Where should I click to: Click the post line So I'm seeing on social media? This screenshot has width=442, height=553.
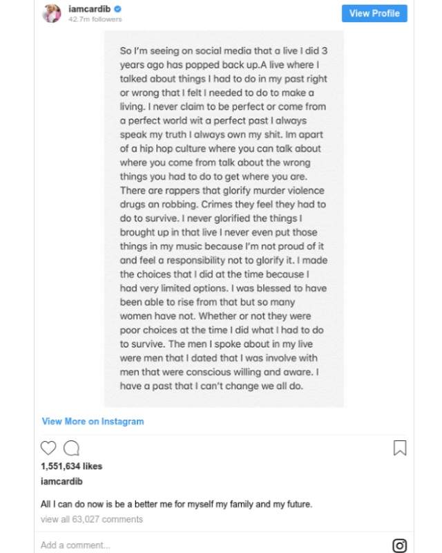[x=224, y=50]
